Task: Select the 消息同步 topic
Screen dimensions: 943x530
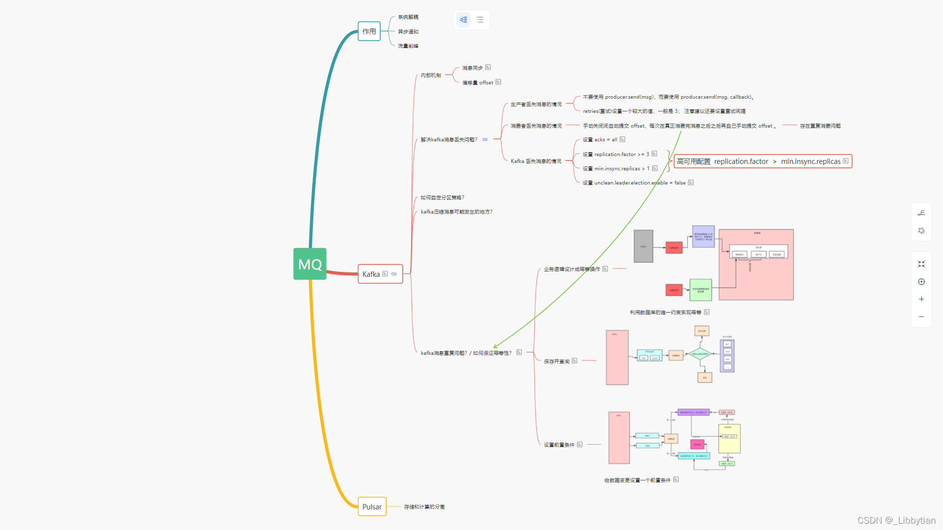Action: (472, 68)
